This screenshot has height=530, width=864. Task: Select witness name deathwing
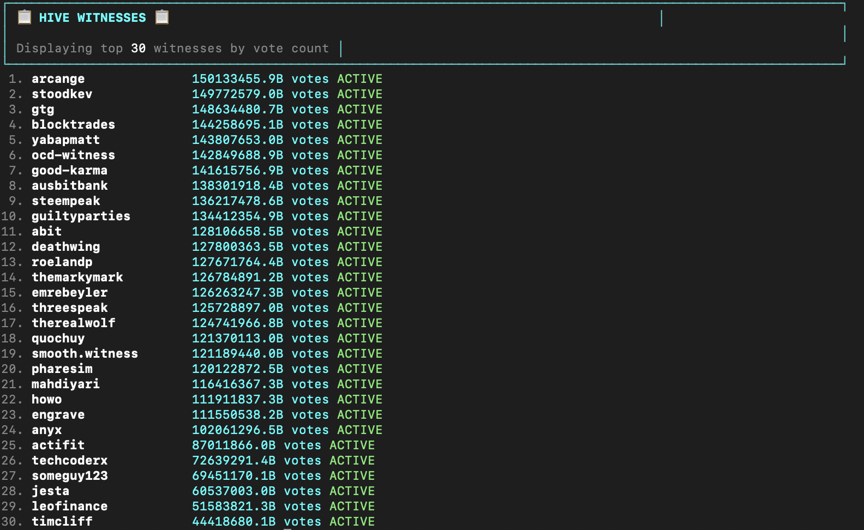(x=66, y=247)
